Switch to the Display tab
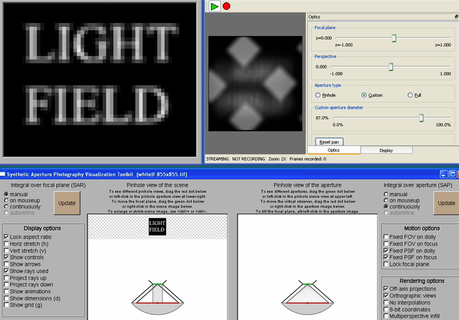 (386, 150)
